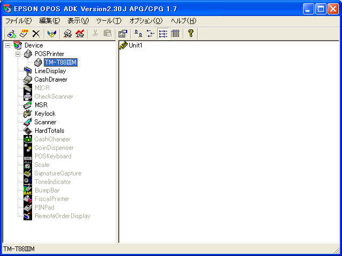The width and height of the screenshot is (342, 256).
Task: Open the ツール(T) menu
Action: pyautogui.click(x=109, y=21)
